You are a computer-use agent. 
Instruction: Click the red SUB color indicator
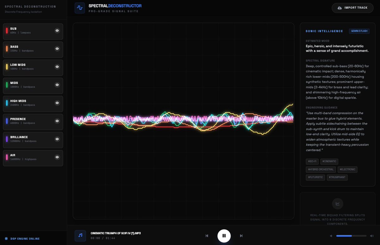(7, 30)
